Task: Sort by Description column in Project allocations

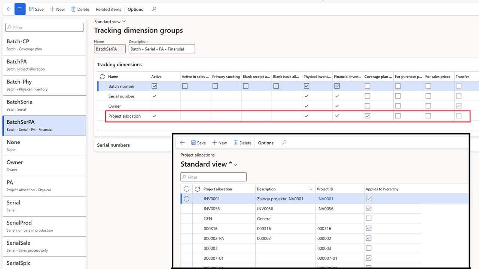Action: pos(285,189)
